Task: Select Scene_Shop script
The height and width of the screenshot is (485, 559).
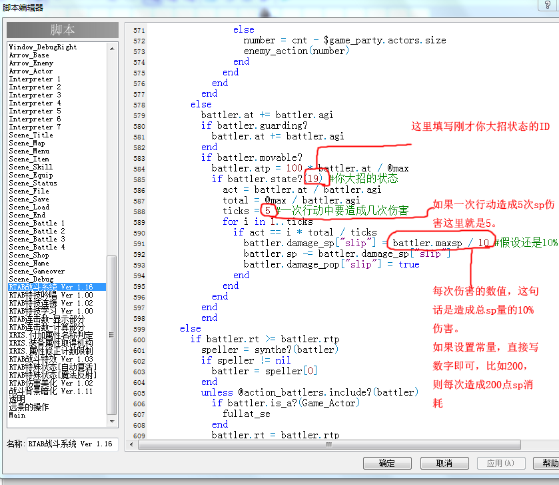Action: coord(29,255)
